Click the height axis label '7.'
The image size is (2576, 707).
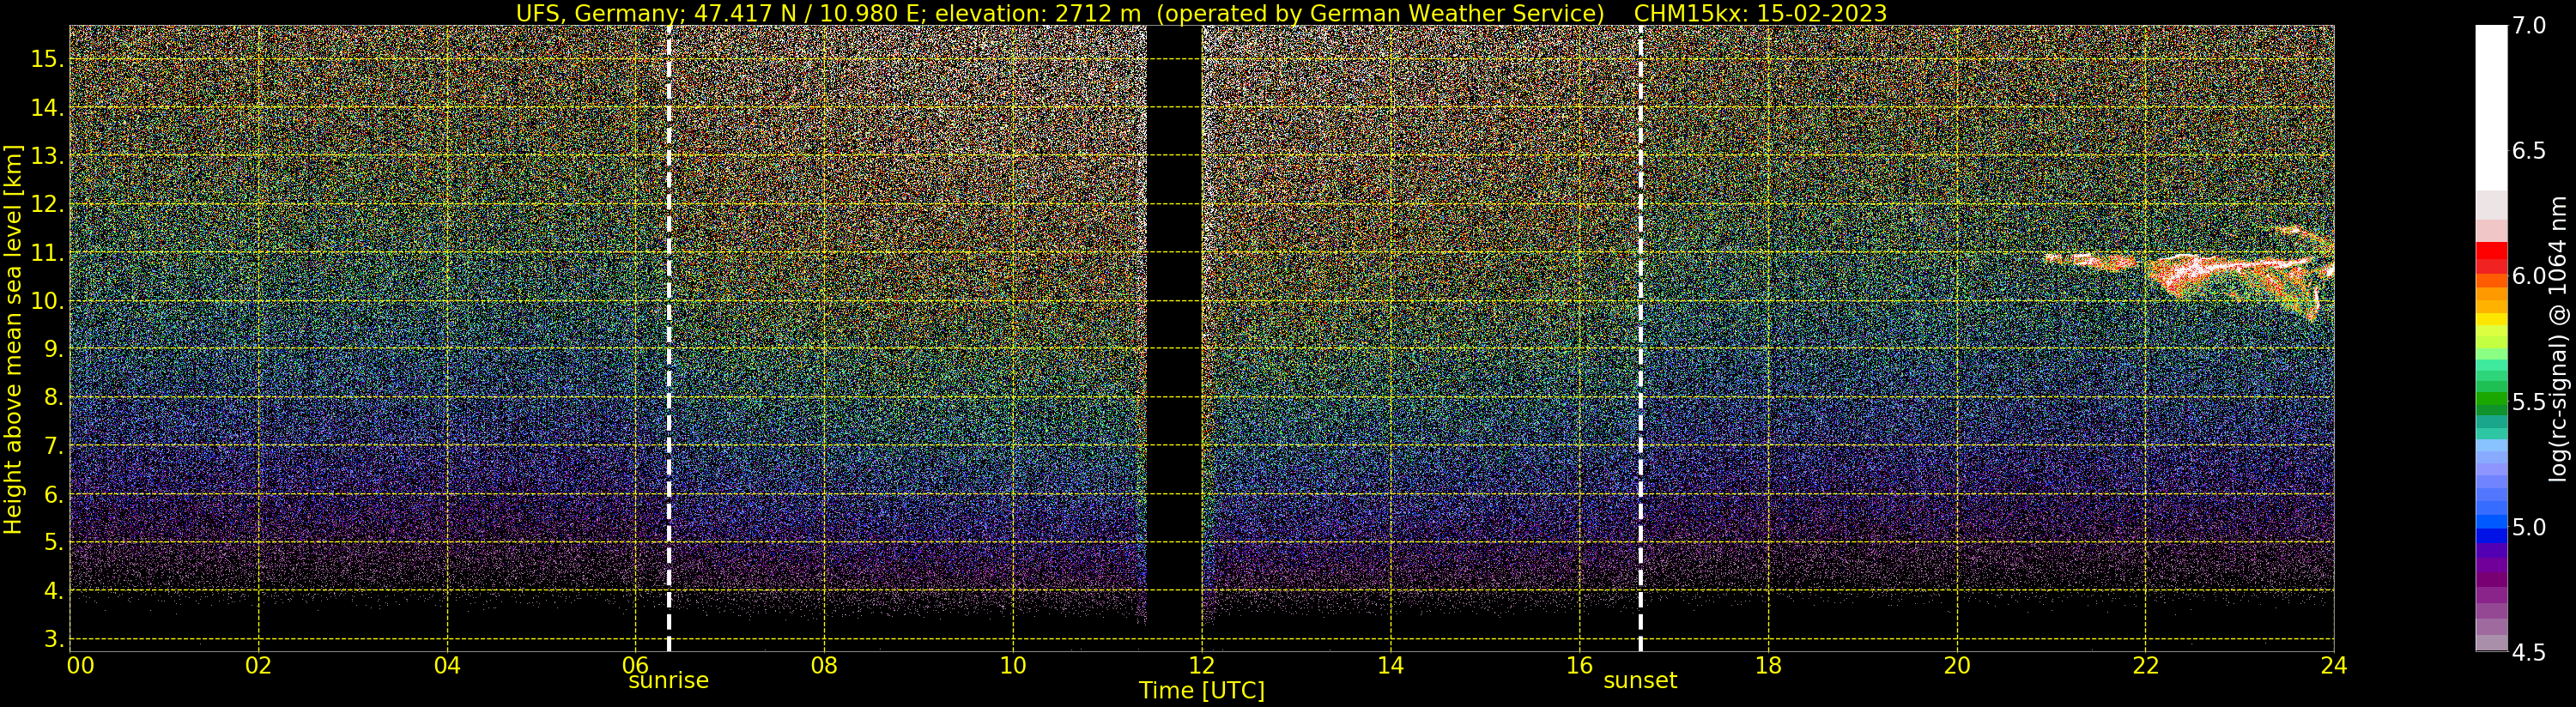coord(53,446)
